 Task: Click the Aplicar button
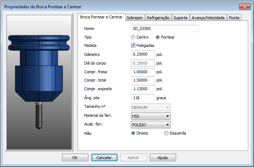(133, 158)
